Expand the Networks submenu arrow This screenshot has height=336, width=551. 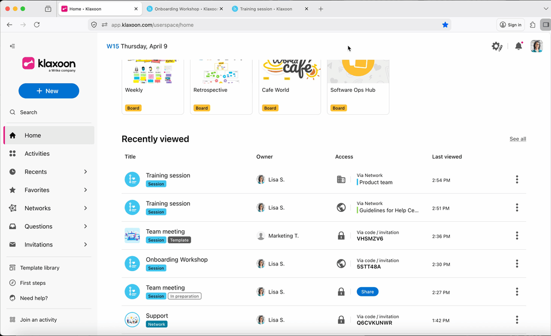click(86, 208)
